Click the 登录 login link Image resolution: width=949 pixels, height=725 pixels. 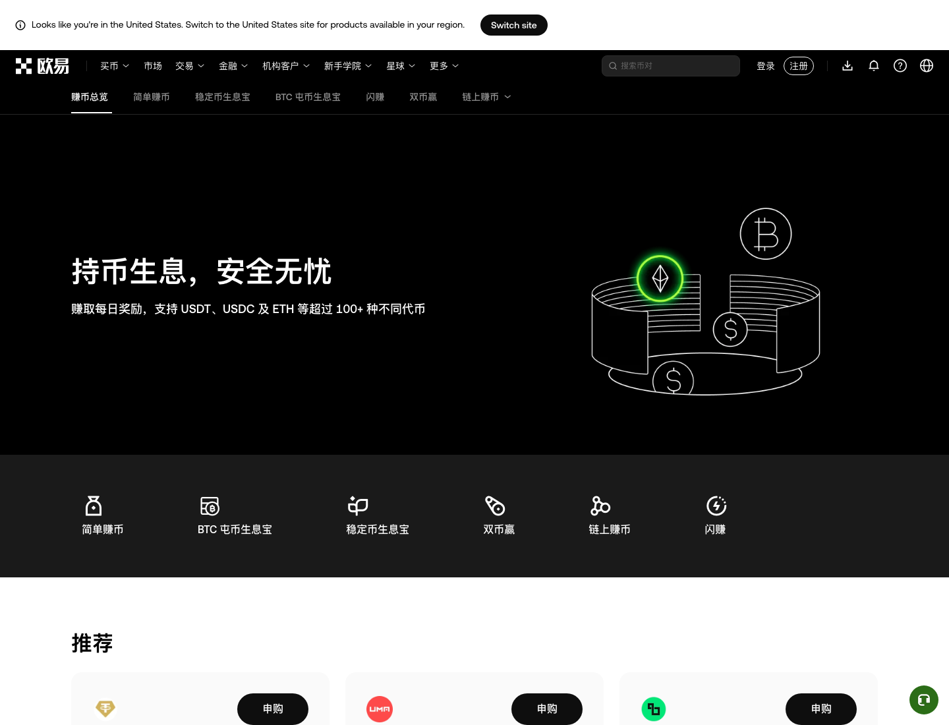(766, 66)
